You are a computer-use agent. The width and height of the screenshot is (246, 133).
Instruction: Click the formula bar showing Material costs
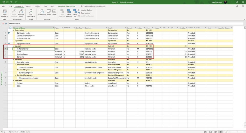(126, 24)
